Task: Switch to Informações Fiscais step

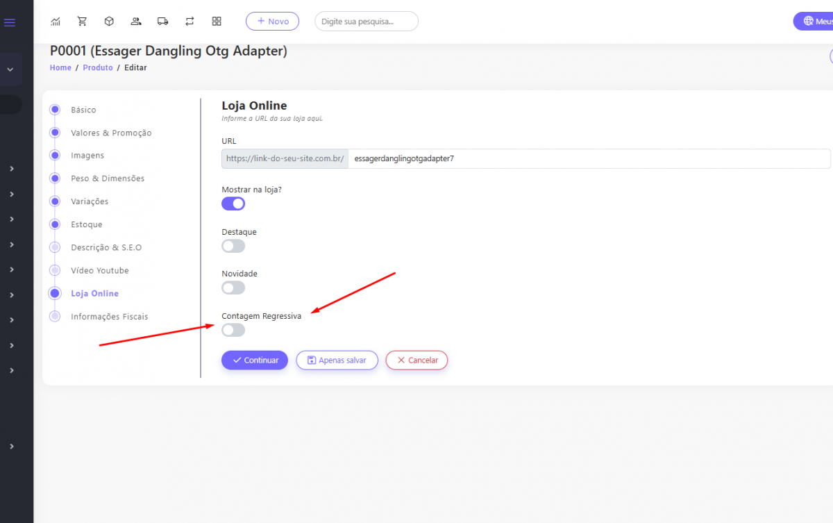Action: tap(109, 317)
